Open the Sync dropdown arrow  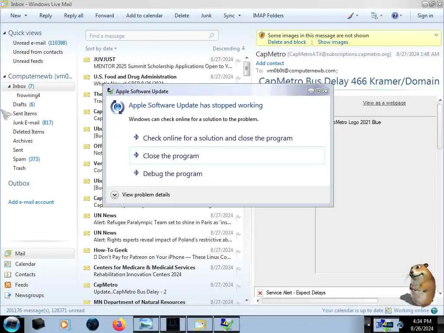[x=239, y=16]
